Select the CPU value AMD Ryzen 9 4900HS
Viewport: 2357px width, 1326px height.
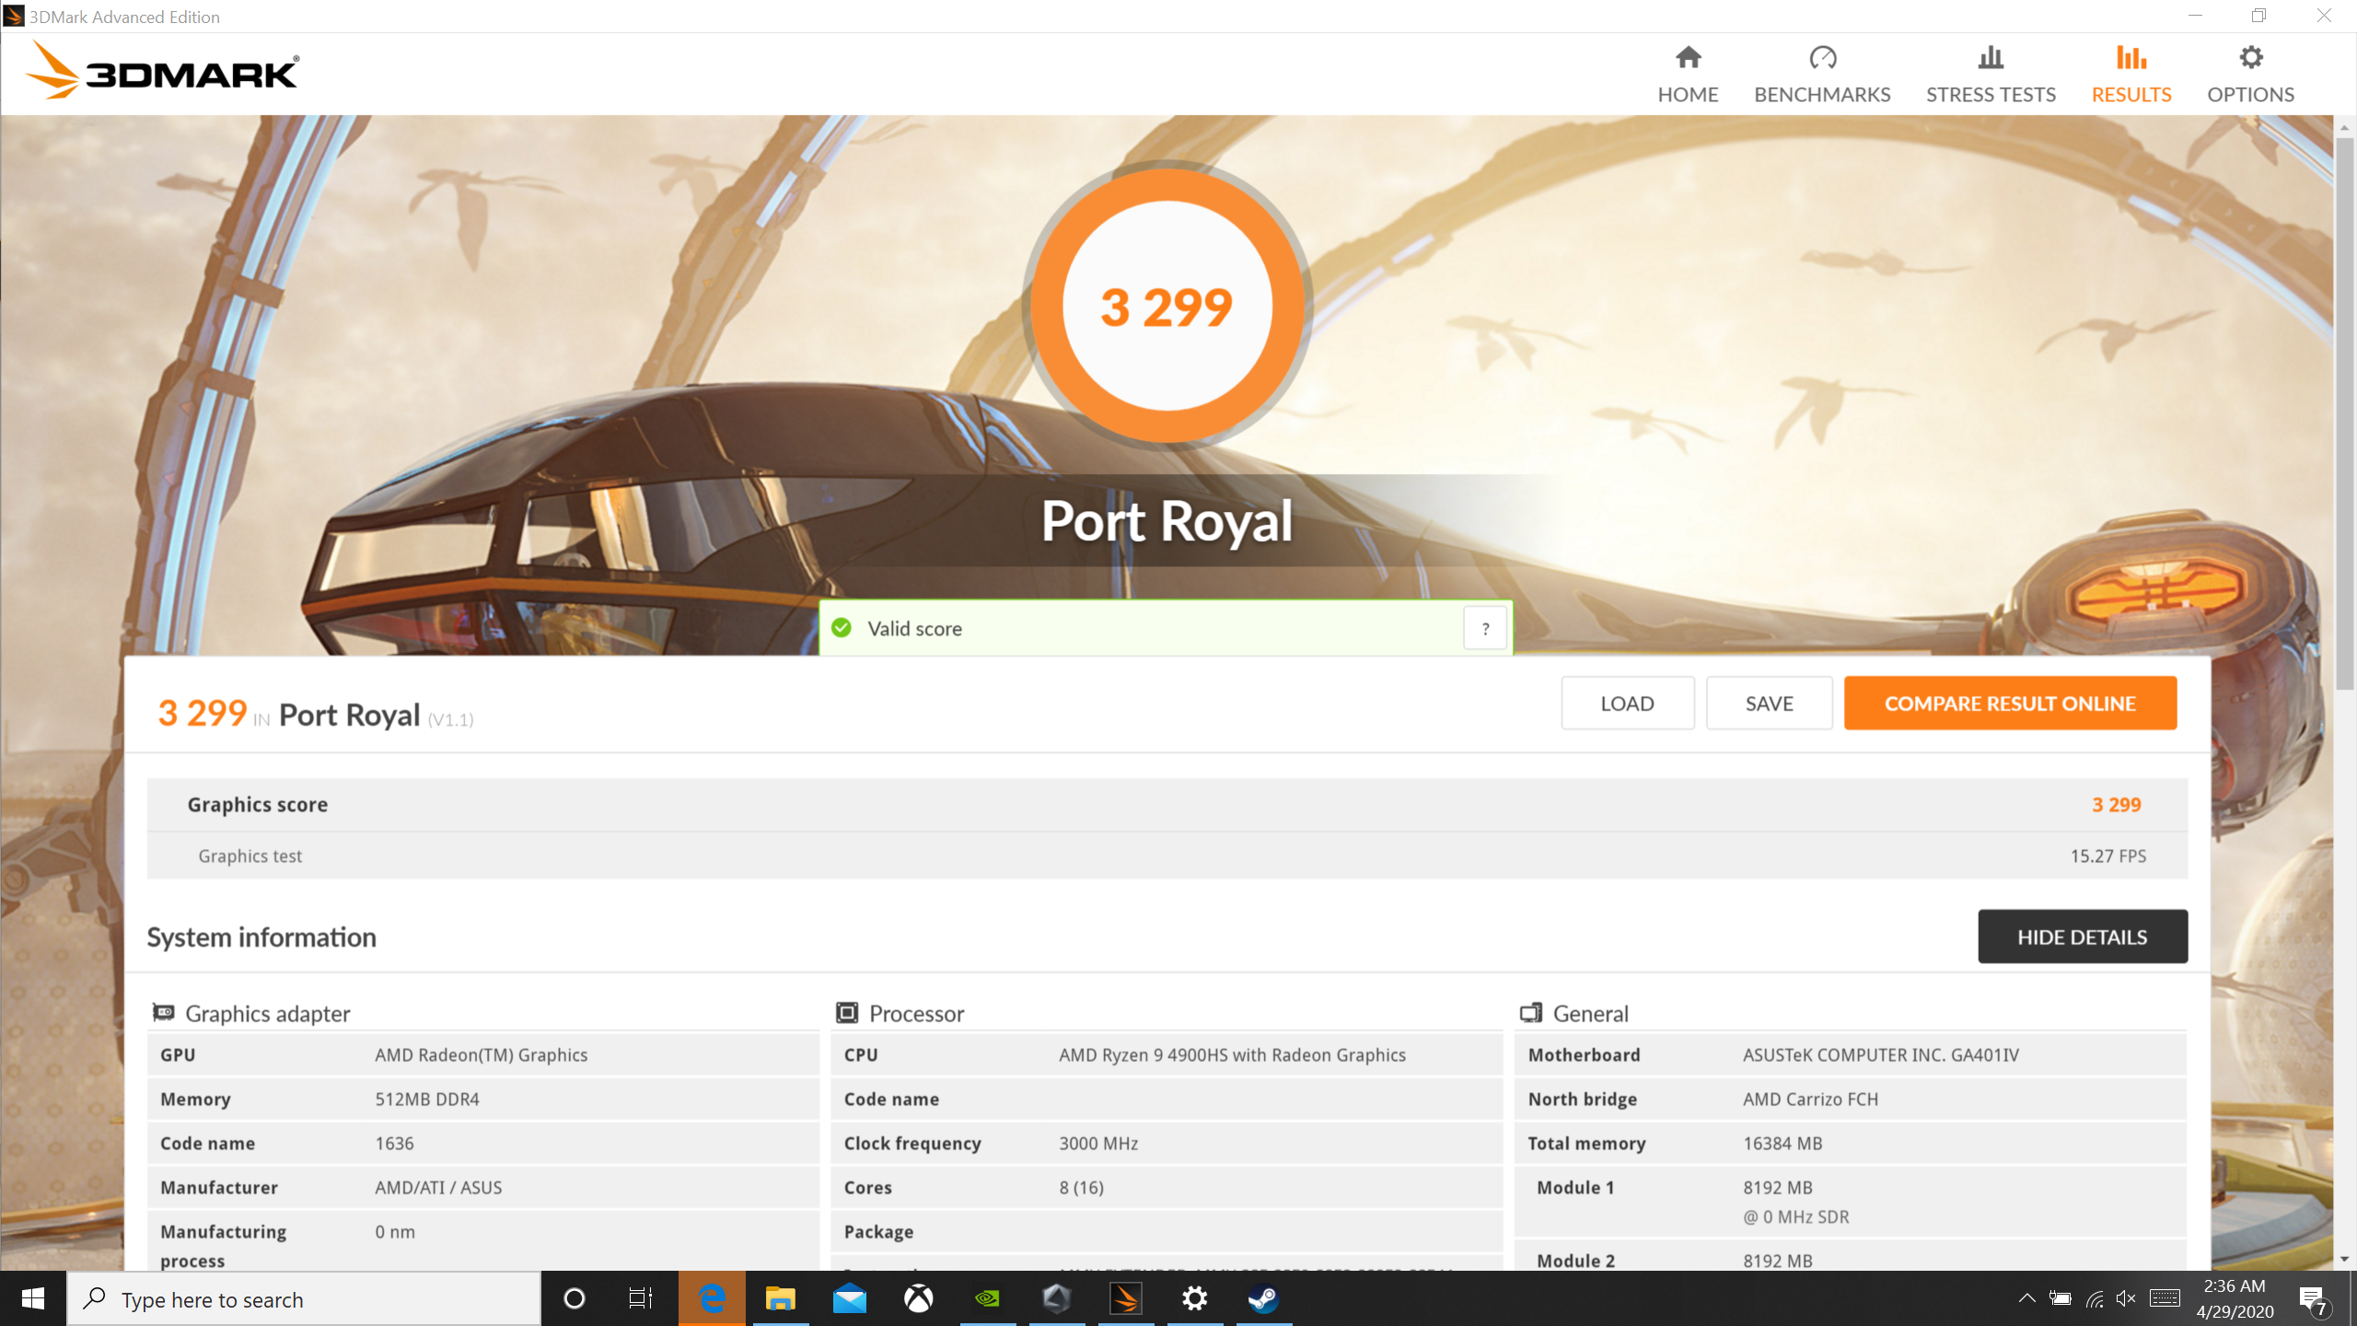tap(1232, 1055)
